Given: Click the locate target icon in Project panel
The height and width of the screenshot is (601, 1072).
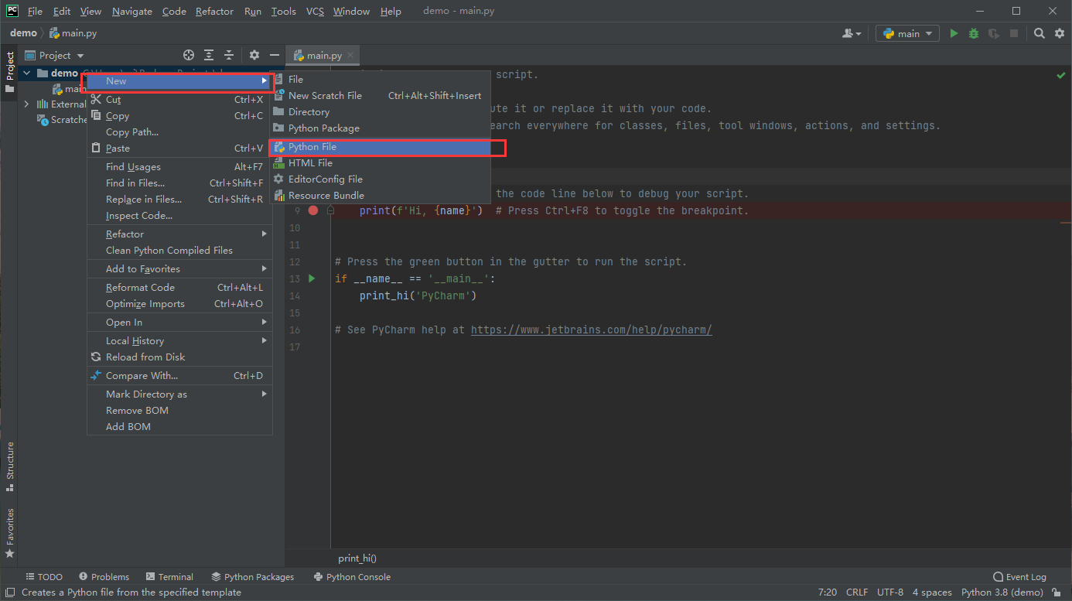Looking at the screenshot, I should [189, 55].
